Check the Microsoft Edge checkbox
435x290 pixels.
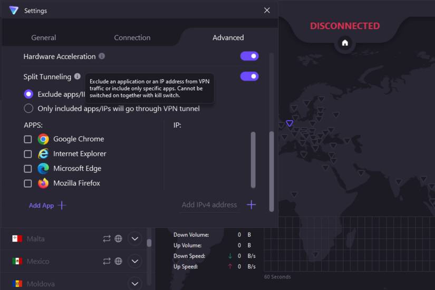click(x=28, y=169)
